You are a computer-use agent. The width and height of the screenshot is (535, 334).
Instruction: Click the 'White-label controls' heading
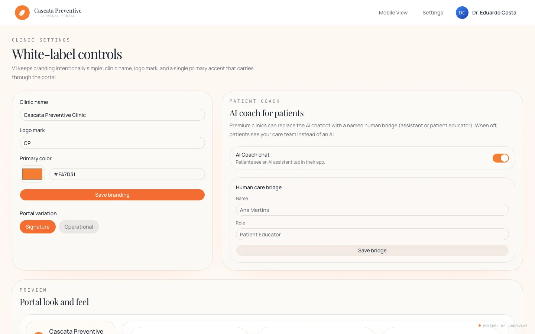67,54
